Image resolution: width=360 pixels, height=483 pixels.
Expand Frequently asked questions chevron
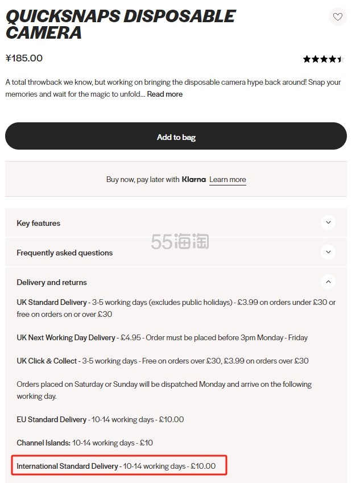(x=328, y=252)
